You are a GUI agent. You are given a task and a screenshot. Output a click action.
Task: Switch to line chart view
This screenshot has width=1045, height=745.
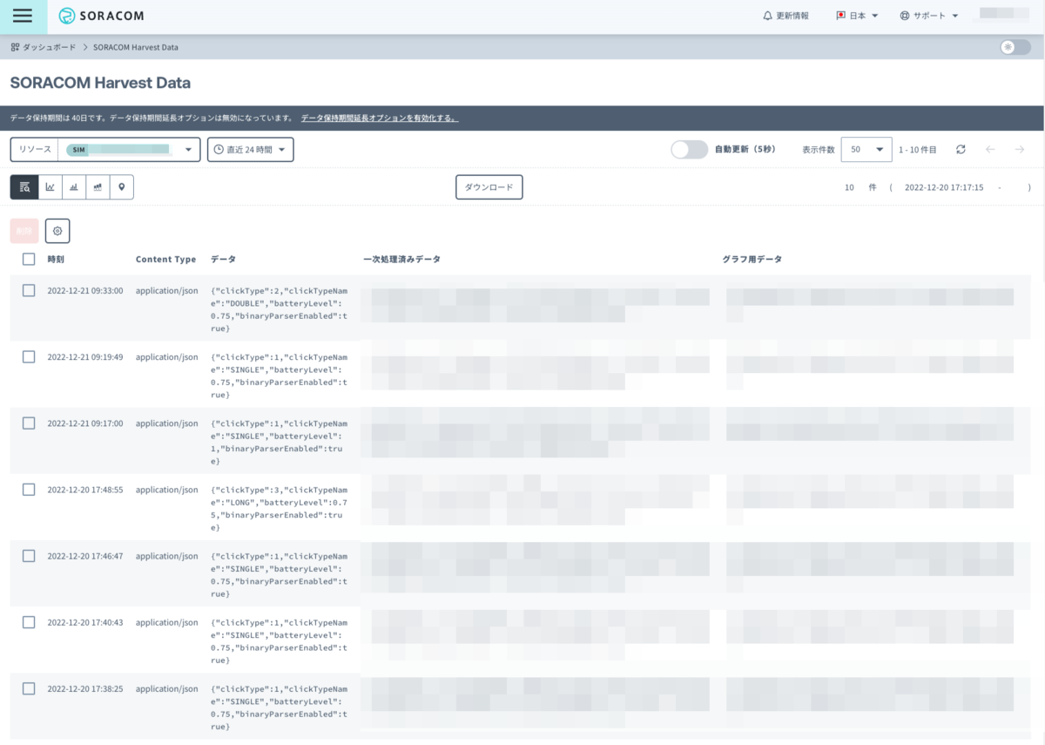[51, 187]
